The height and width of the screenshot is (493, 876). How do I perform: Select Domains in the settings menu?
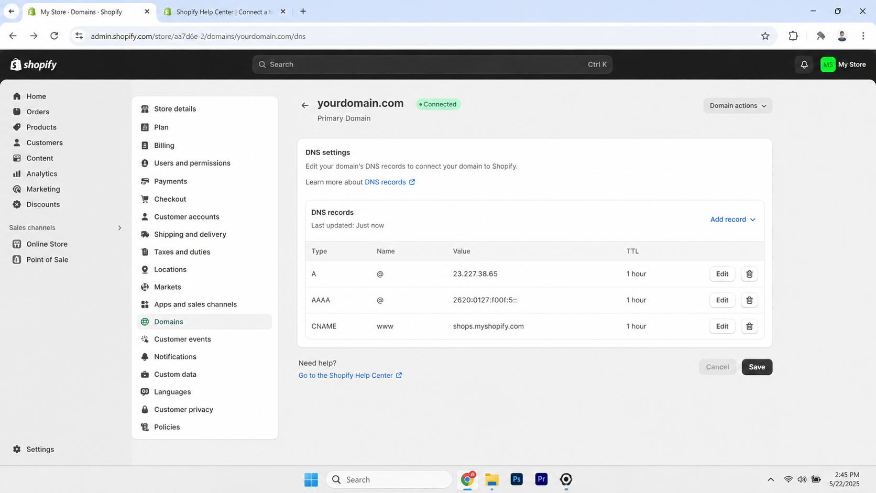click(x=204, y=322)
